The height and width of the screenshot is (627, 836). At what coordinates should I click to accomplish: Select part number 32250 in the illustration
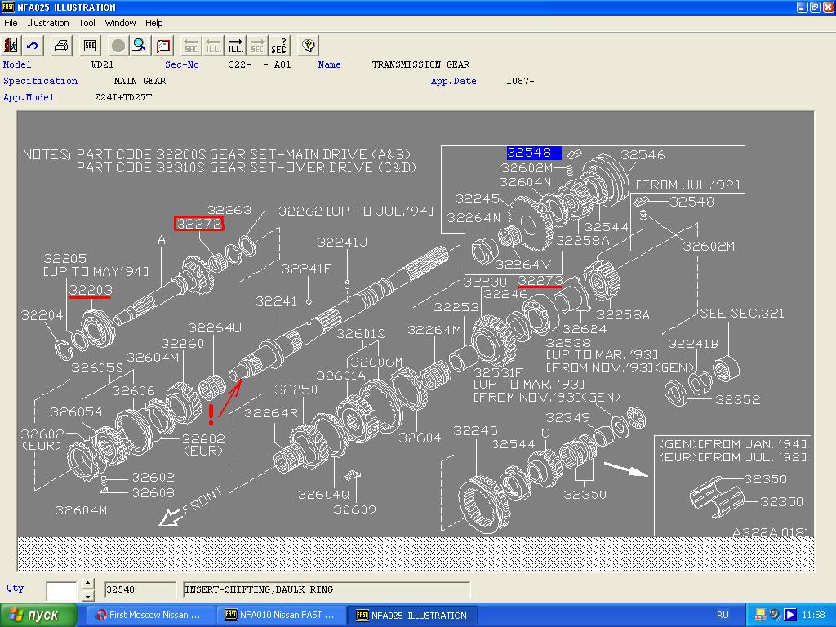click(x=296, y=389)
